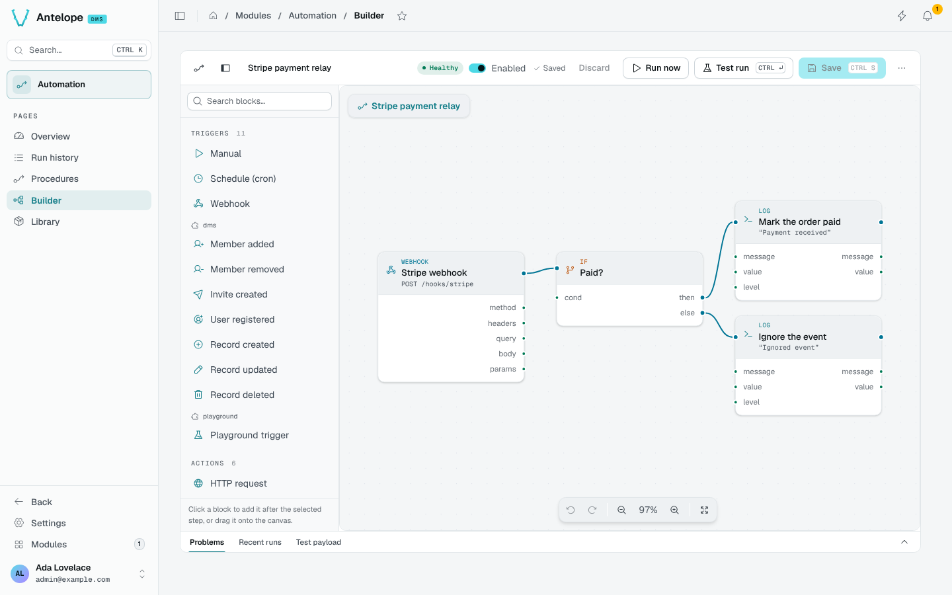Add the Schedule (cron) trigger block

pos(259,178)
